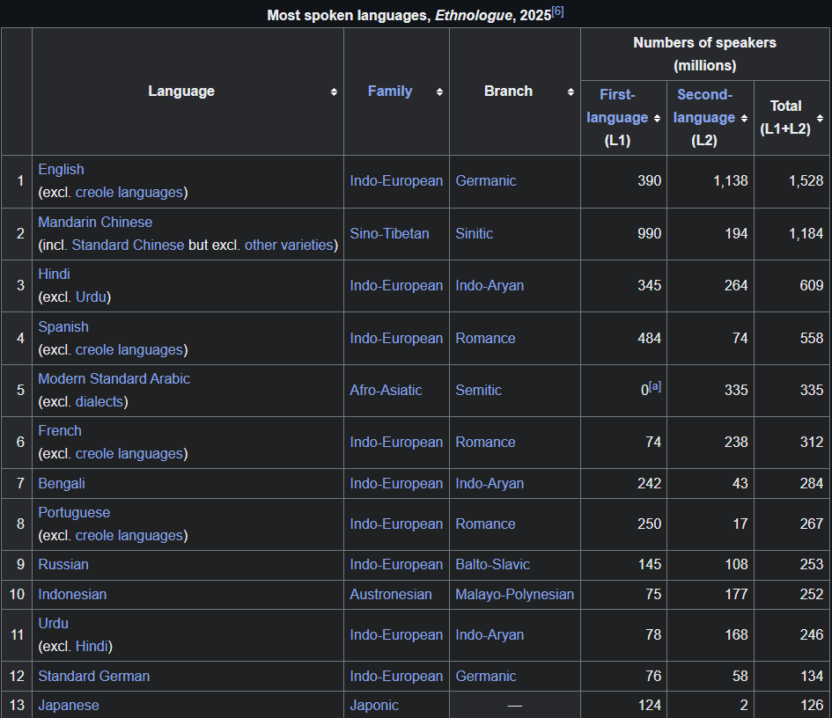
Task: Select Spanish L1 value 484
Action: (x=650, y=338)
